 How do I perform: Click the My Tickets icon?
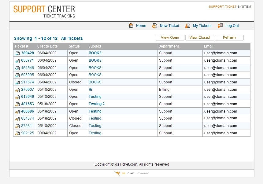[x=187, y=26]
